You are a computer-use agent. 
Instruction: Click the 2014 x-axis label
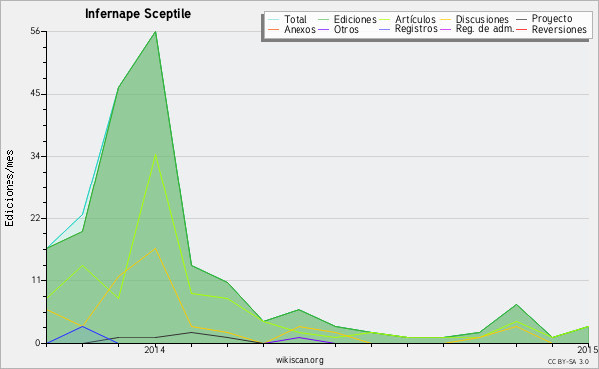click(x=155, y=350)
